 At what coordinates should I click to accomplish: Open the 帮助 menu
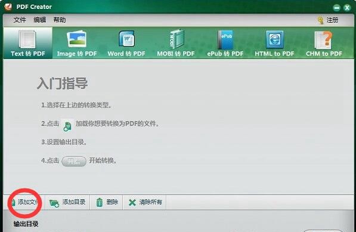coord(60,20)
